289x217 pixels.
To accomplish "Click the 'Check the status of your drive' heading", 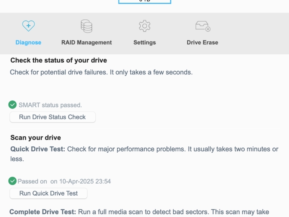I will point(59,60).
